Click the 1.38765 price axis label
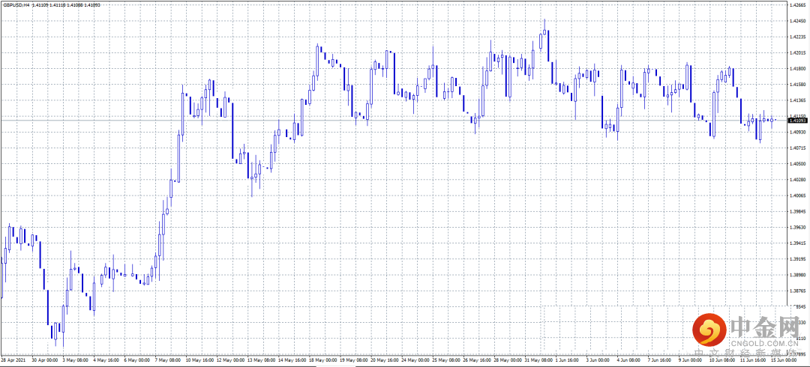810x367 pixels. (x=796, y=291)
